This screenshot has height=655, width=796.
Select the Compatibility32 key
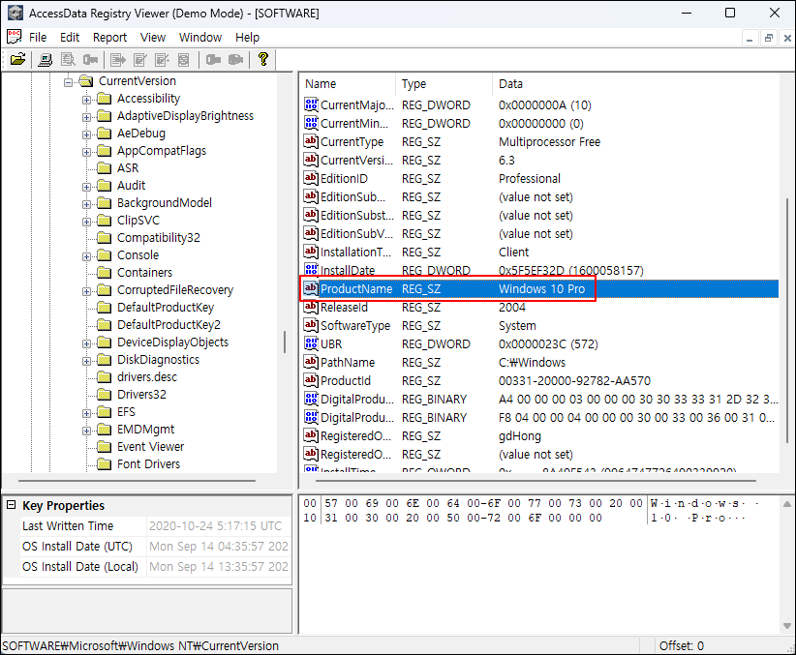(159, 237)
